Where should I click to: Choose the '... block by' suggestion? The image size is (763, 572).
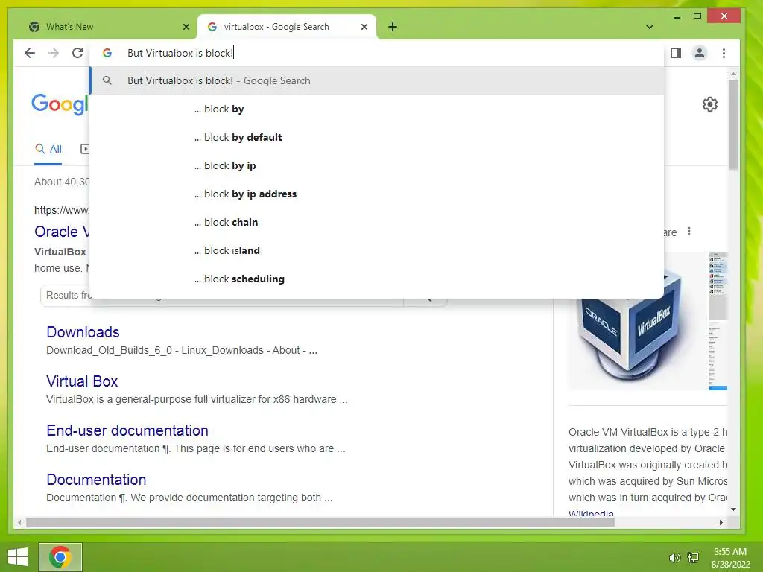tap(377, 109)
